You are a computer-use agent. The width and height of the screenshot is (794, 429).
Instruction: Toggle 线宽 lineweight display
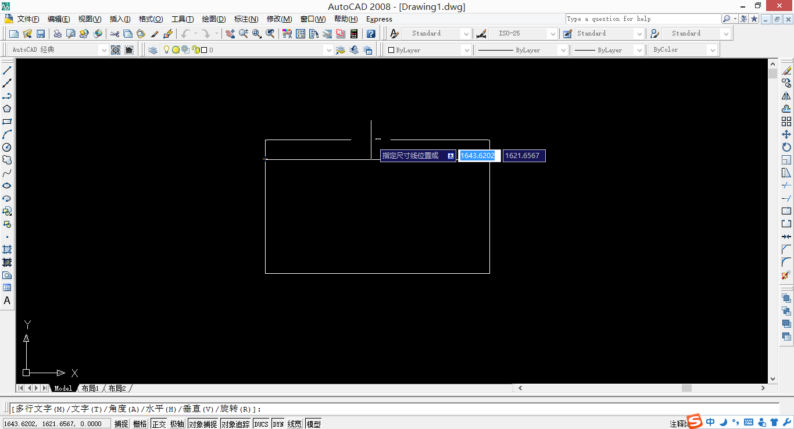point(295,424)
